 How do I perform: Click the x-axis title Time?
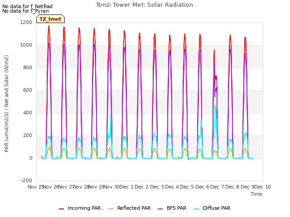pos(256,194)
